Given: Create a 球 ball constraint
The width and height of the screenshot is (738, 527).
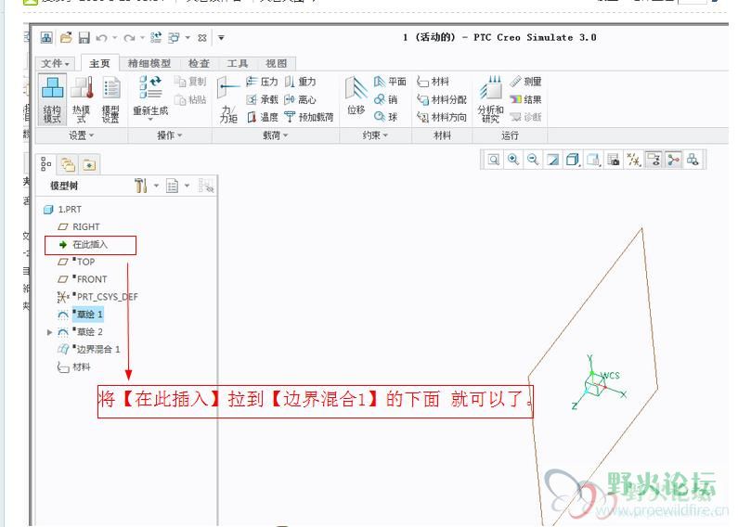Looking at the screenshot, I should (386, 117).
